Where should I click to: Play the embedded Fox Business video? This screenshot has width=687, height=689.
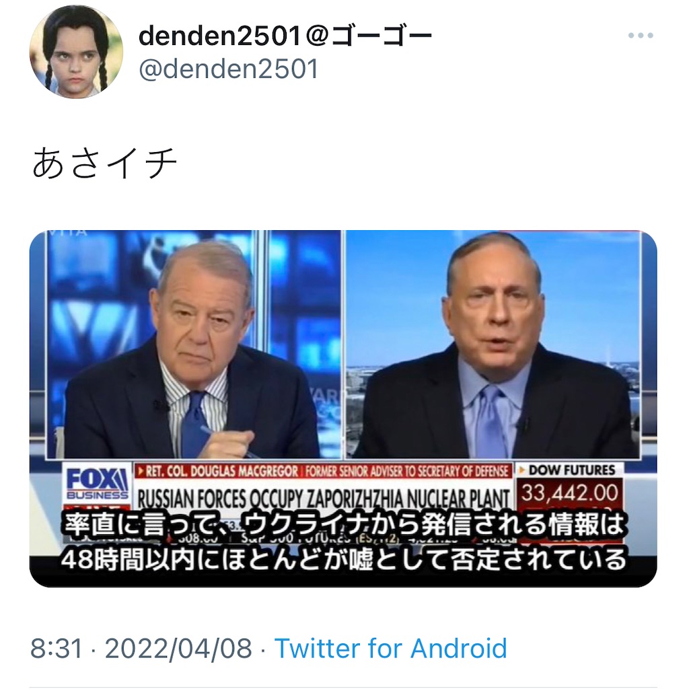(343, 408)
